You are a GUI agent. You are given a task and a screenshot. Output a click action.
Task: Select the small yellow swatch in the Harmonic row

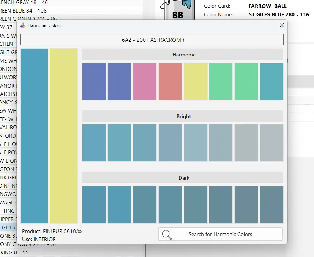(x=196, y=81)
